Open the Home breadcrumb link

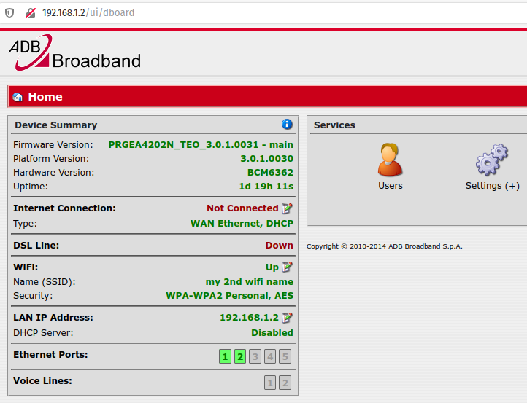point(45,97)
